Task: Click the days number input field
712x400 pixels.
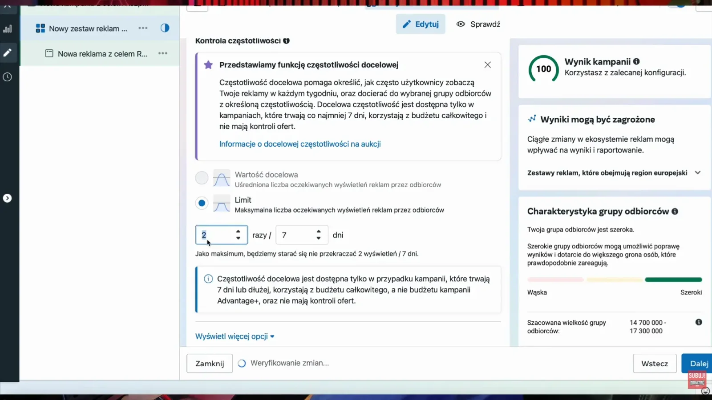Action: coord(302,235)
